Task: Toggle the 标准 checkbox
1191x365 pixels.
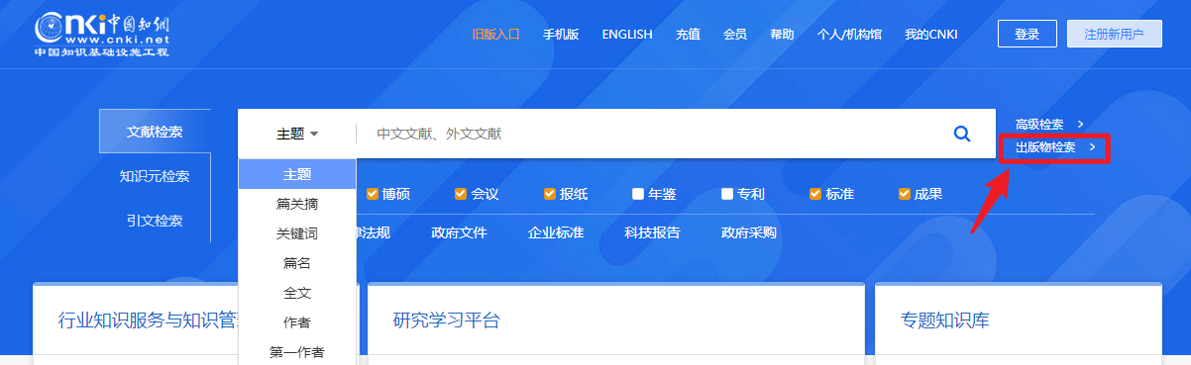Action: click(x=815, y=194)
